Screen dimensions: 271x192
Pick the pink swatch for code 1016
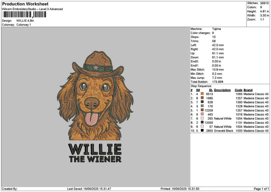click(202, 114)
